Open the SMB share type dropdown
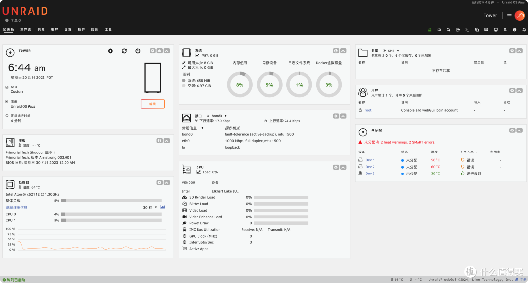Screen dimensions: 528x283 [x=393, y=51]
